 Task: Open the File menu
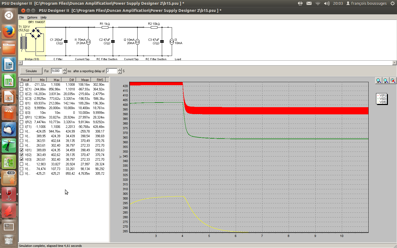(x=22, y=17)
